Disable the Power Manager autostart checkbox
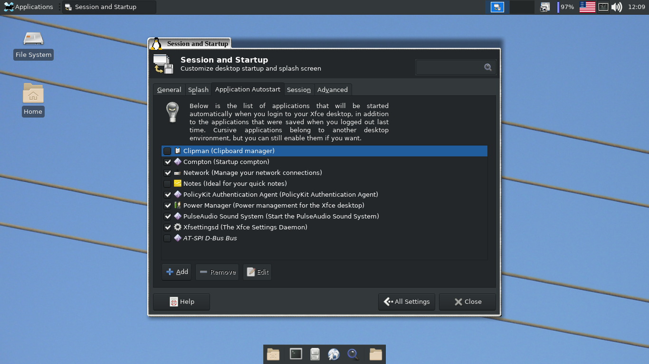Viewport: 649px width, 364px height. 167,205
